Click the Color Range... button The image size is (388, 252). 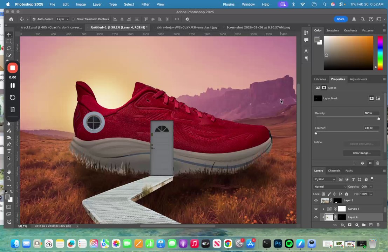coord(361,153)
